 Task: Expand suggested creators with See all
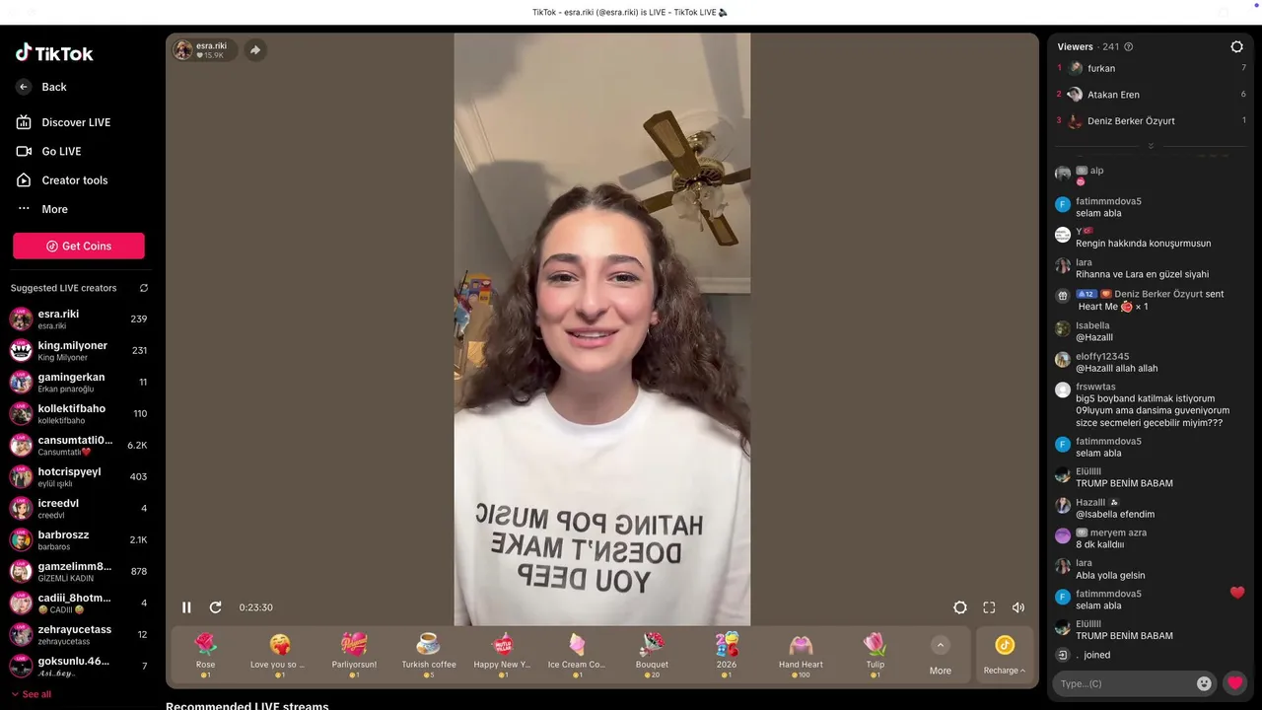tap(31, 694)
